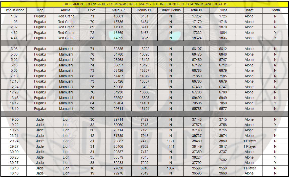Click the '1 Player' cell in 40:40 row
Screen dimensions: 289x177
pos(249,168)
